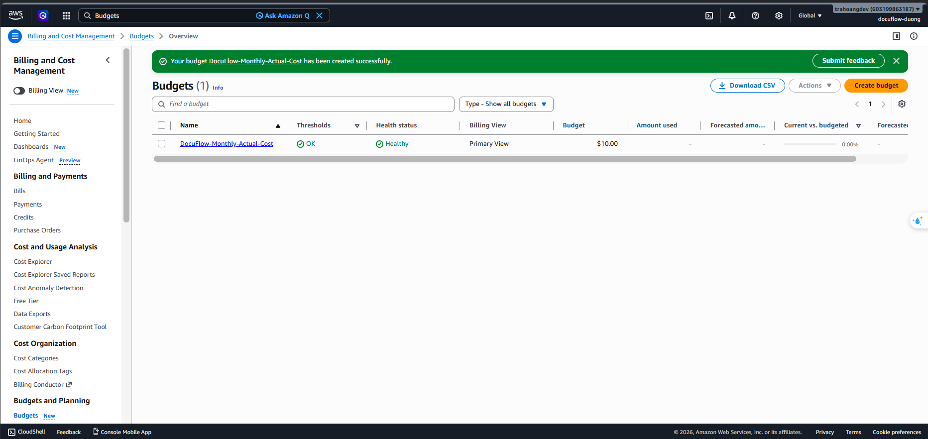Screen dimensions: 928x439
Task: Focus the Find a budget search field
Action: click(x=303, y=104)
